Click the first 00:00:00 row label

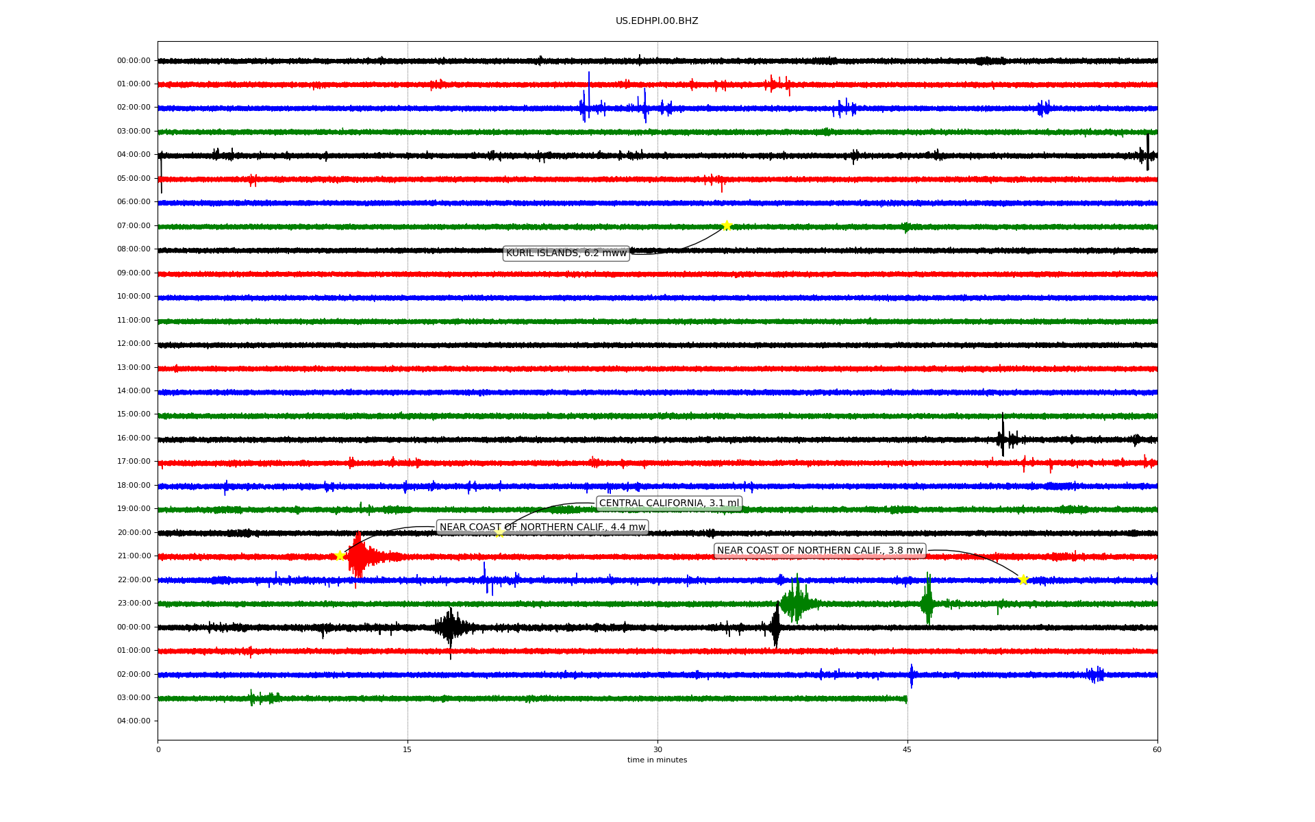coord(134,61)
